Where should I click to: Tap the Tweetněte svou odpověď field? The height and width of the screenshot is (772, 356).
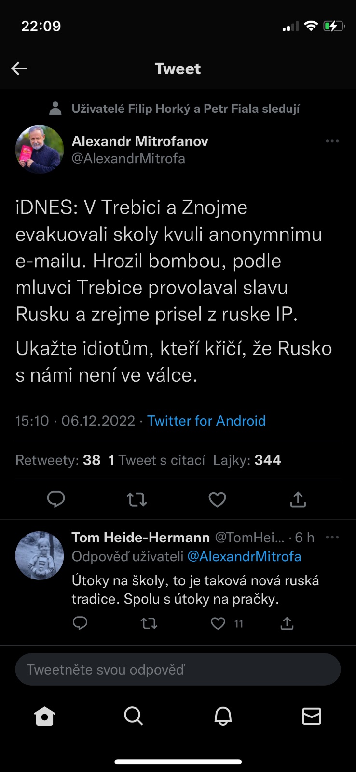pos(178,669)
